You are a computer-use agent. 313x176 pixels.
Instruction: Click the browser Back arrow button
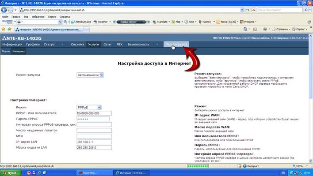(x=4, y=10)
